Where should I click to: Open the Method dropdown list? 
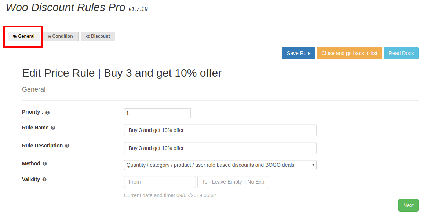(220, 165)
